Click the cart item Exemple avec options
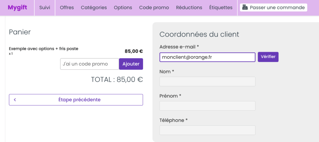 click(x=44, y=49)
